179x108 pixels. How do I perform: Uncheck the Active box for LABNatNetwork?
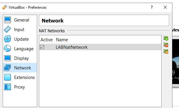[x=42, y=47]
